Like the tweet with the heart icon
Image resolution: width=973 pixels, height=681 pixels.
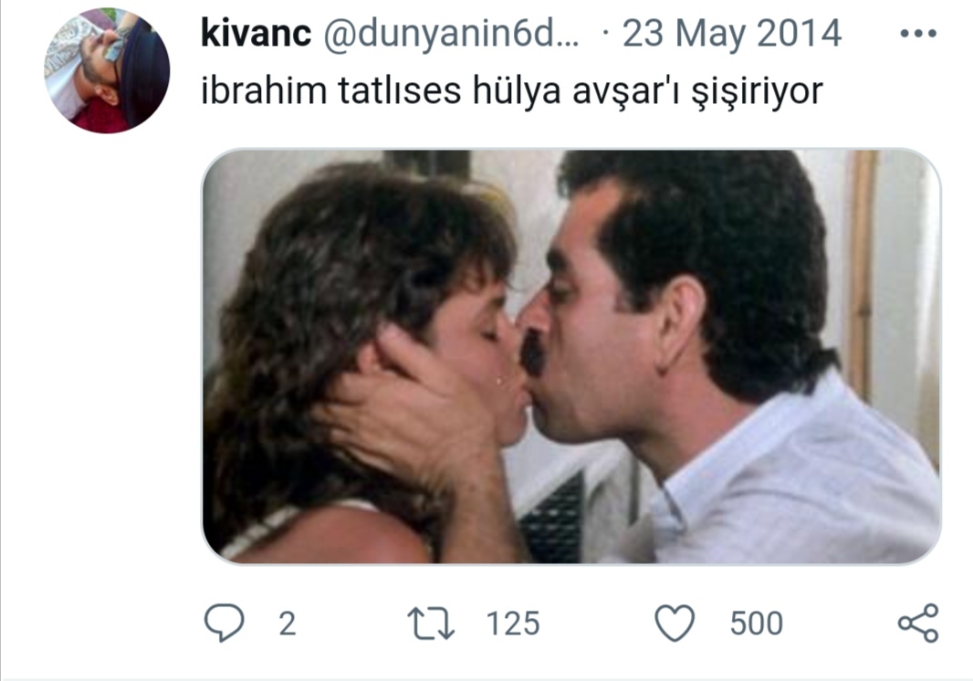pos(675,623)
